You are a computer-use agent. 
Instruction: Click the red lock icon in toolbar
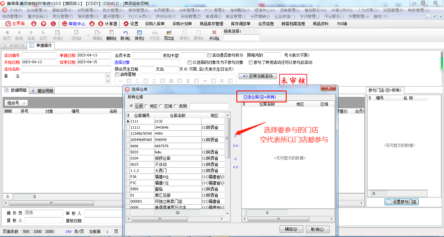pyautogui.click(x=34, y=24)
